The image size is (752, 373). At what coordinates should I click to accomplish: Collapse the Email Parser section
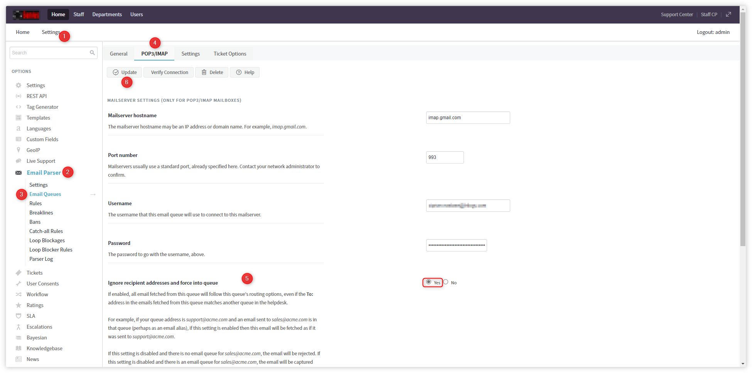[44, 173]
